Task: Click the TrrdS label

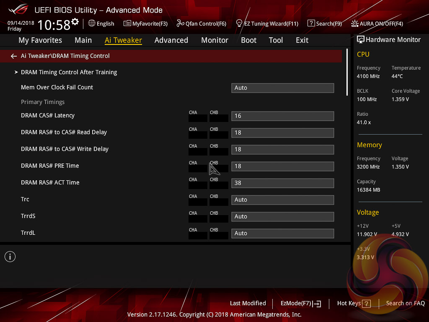Action: pyautogui.click(x=28, y=216)
